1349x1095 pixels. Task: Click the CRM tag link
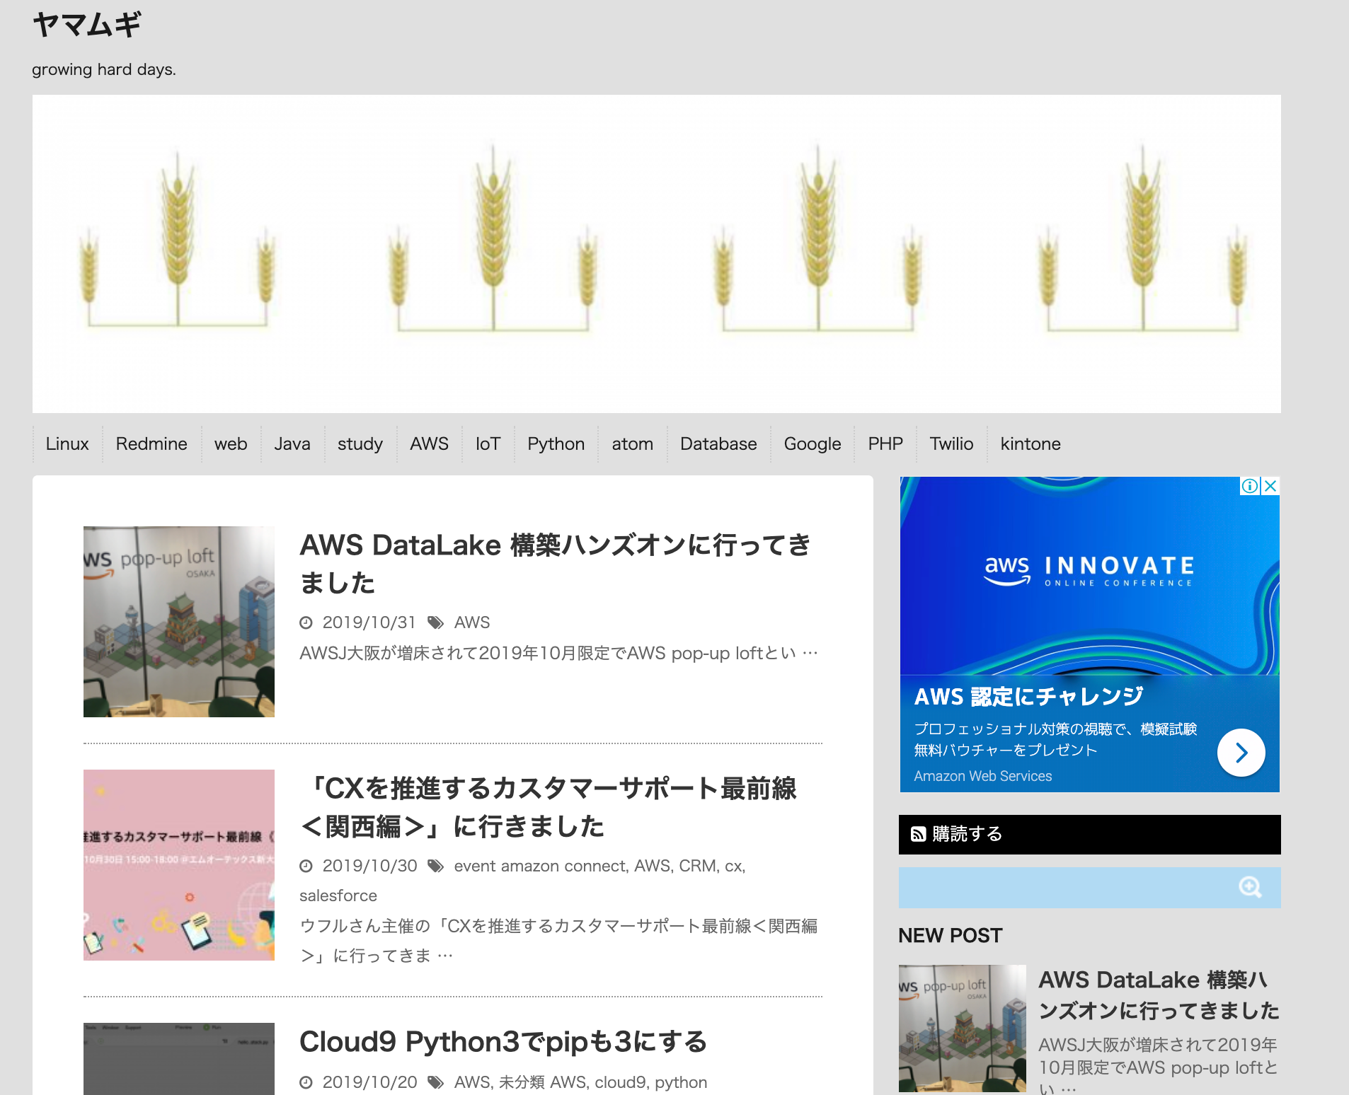click(x=697, y=866)
